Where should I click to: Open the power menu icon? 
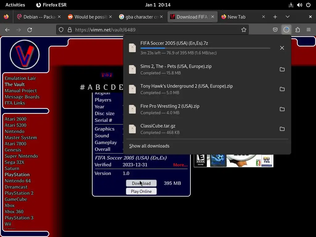308,5
